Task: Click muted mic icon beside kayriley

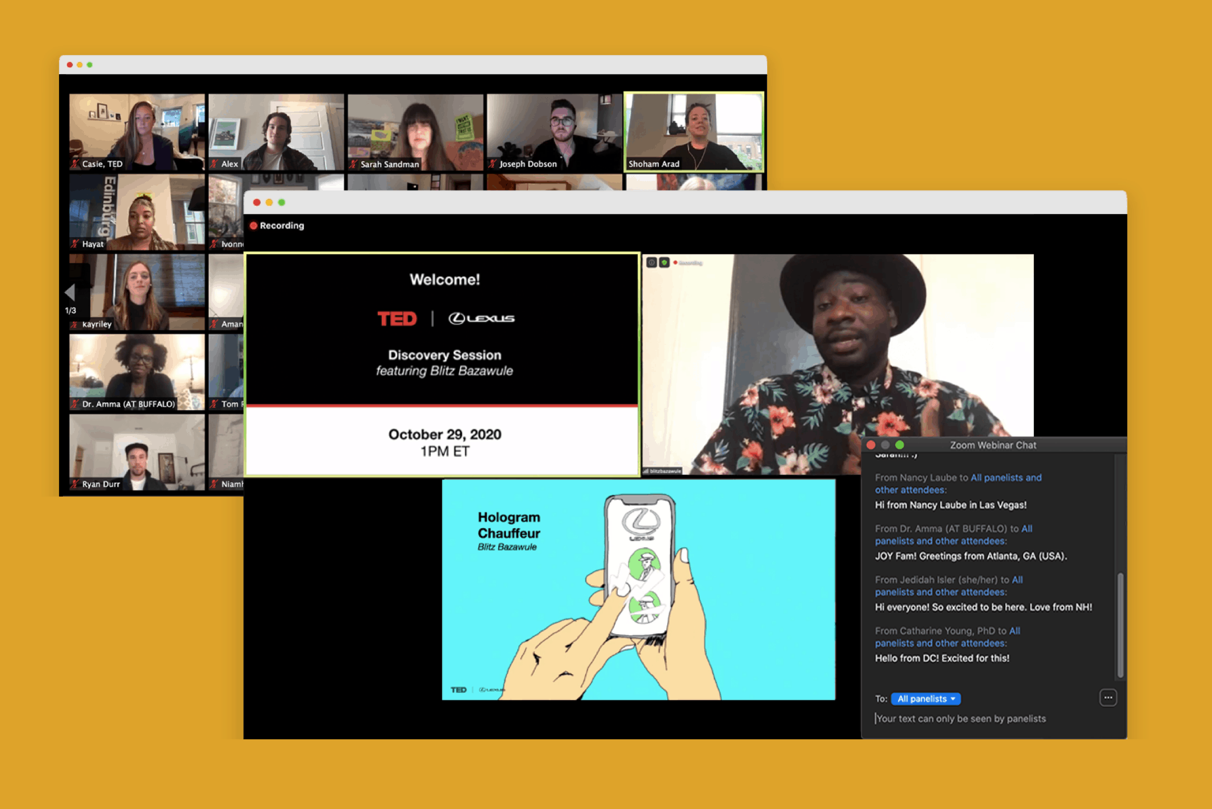Action: pos(75,324)
